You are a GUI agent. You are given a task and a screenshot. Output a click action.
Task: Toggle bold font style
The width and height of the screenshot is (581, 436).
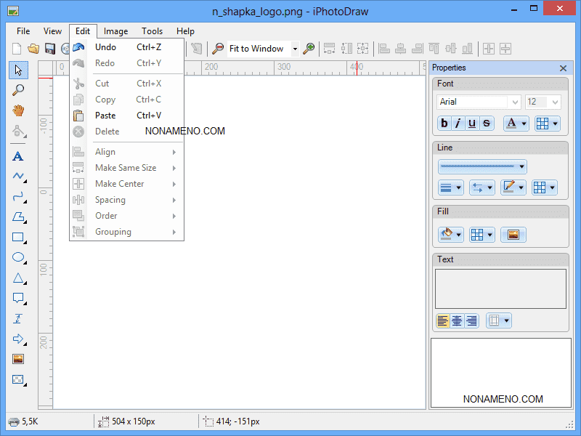[444, 124]
